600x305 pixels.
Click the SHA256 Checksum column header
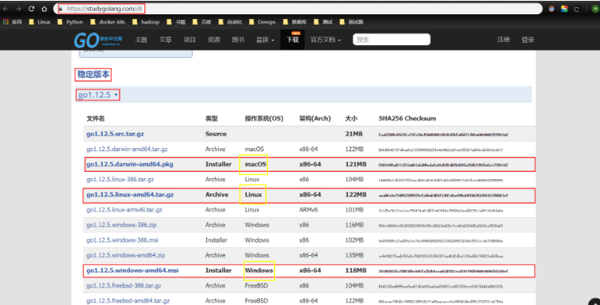click(x=407, y=119)
